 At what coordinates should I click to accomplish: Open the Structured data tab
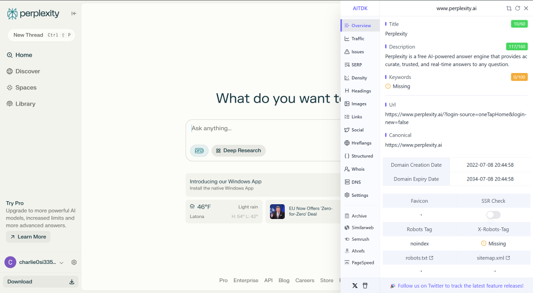pos(360,156)
